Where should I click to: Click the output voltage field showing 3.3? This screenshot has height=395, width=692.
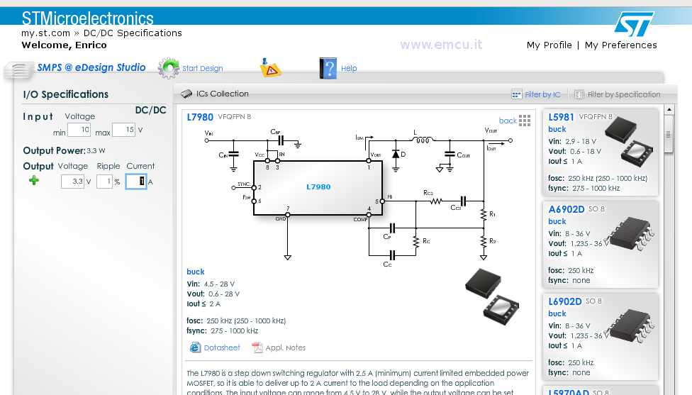coord(72,182)
